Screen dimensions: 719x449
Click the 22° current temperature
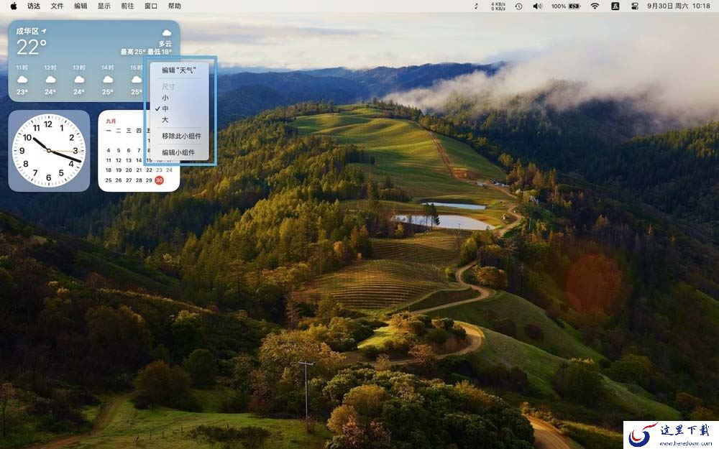(32, 47)
